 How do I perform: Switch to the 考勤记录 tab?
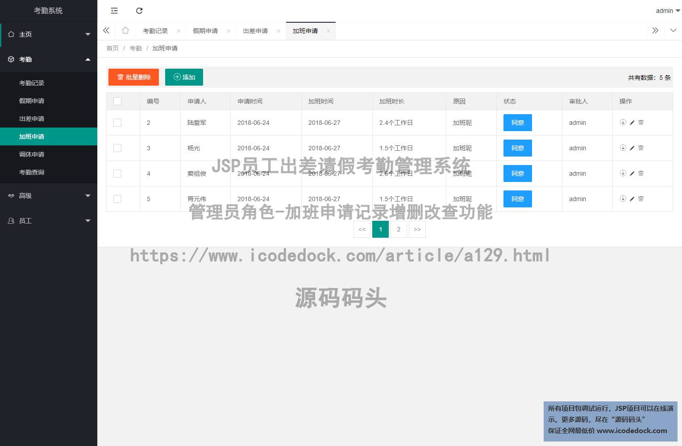[155, 31]
